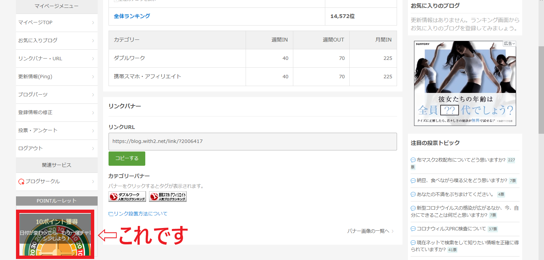Click the 携帯スマホ・アフィリエイト banner image
The height and width of the screenshot is (260, 544).
tap(168, 197)
